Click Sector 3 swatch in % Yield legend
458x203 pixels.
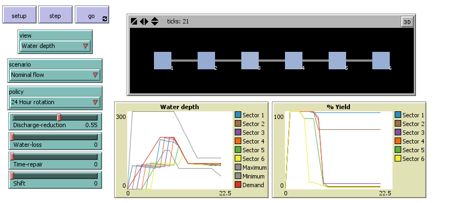398,133
